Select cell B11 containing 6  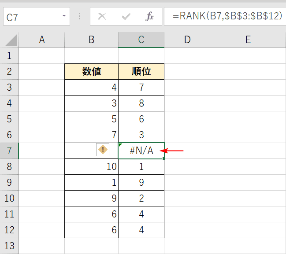[91, 214]
